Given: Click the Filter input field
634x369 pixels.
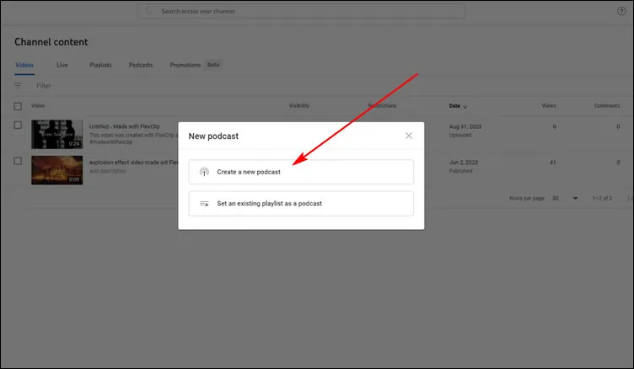Looking at the screenshot, I should click(x=44, y=86).
